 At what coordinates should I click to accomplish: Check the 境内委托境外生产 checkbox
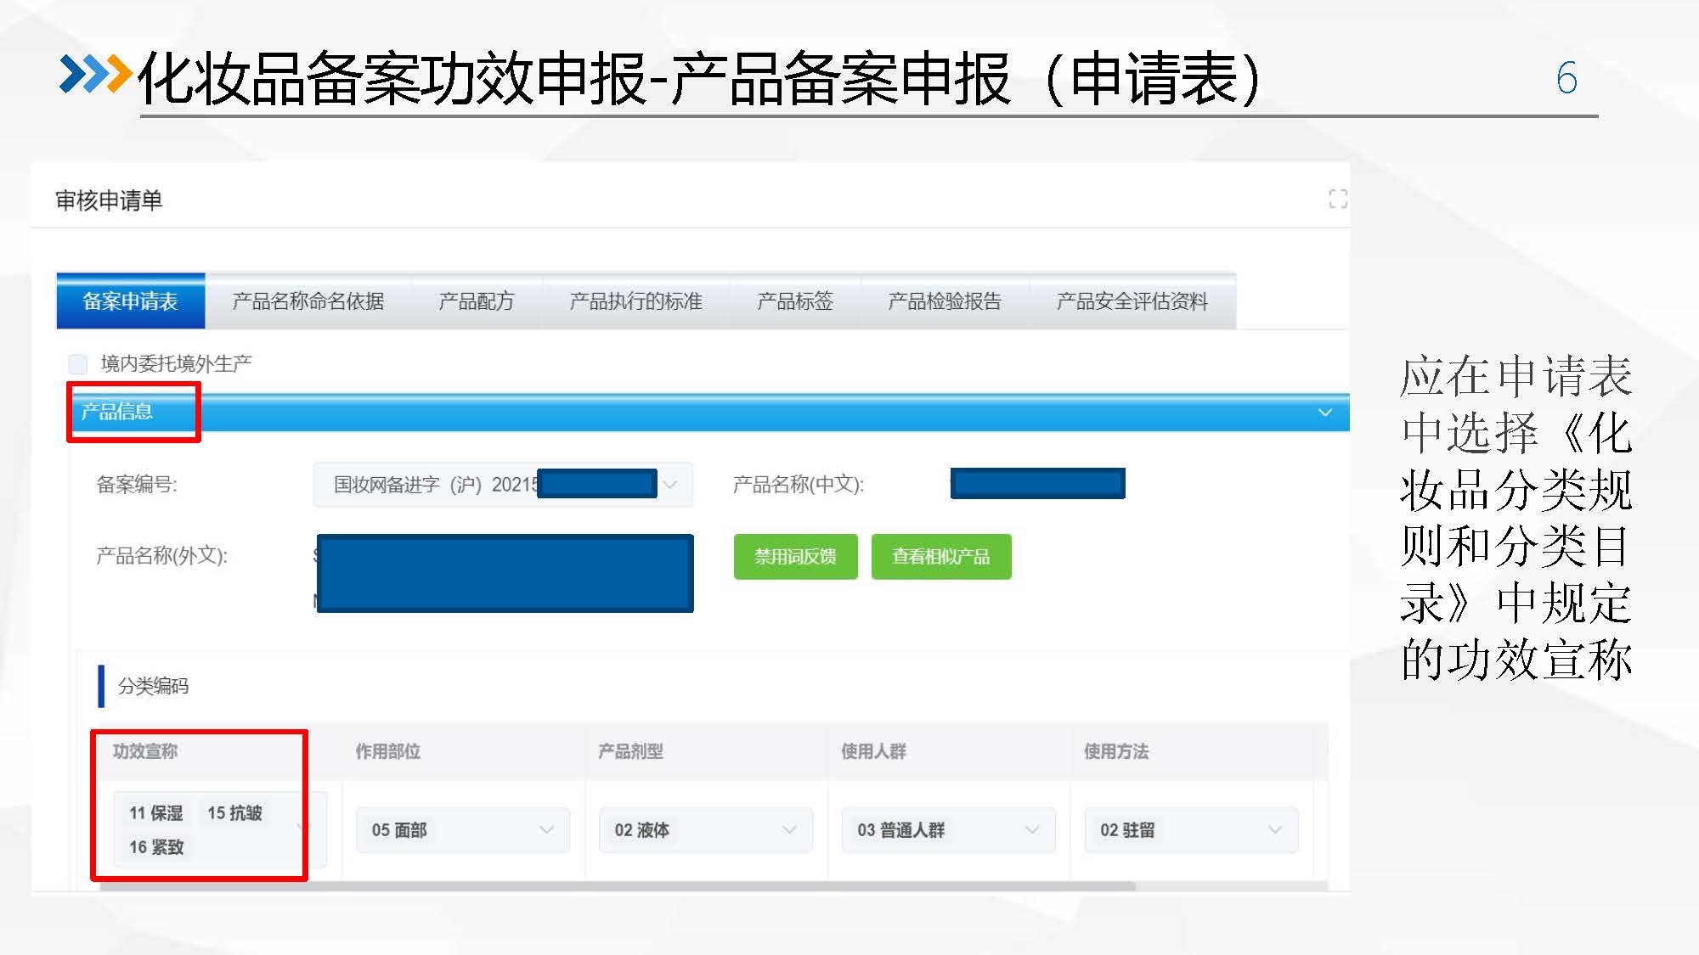click(x=78, y=364)
